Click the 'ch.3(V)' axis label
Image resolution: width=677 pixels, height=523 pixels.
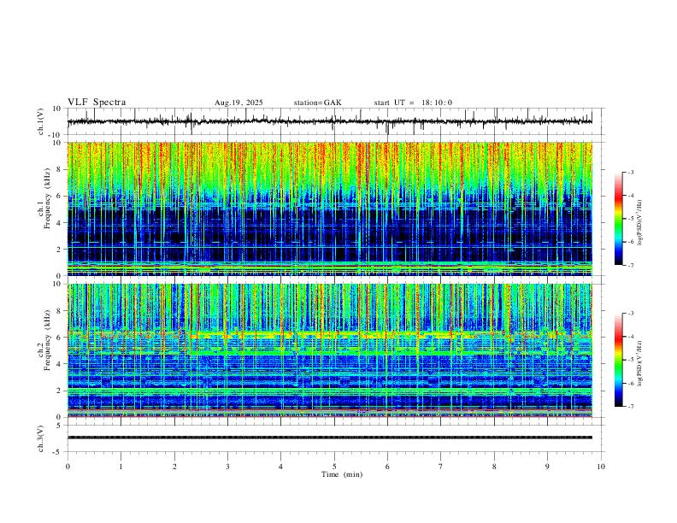click(x=41, y=438)
